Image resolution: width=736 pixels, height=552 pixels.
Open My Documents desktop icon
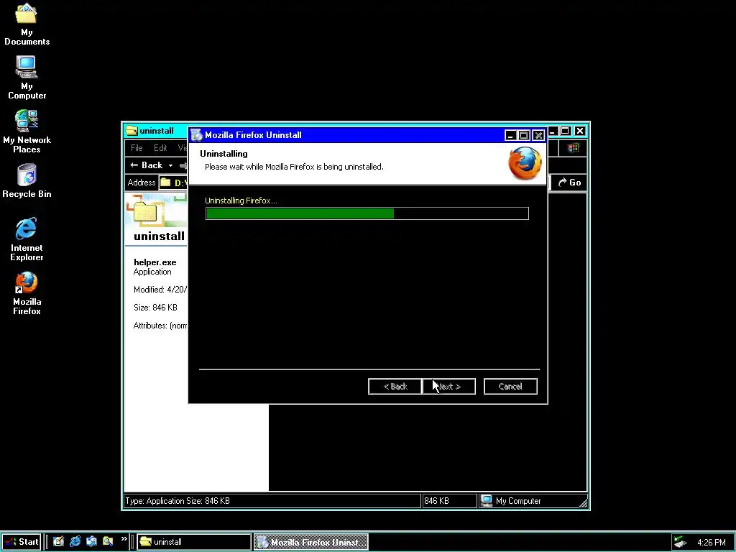point(27,24)
